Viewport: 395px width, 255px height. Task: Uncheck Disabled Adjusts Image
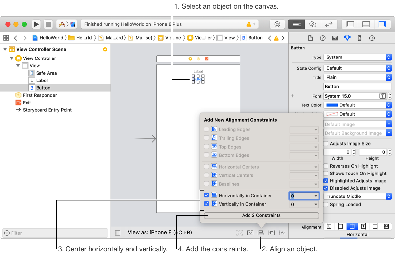326,188
